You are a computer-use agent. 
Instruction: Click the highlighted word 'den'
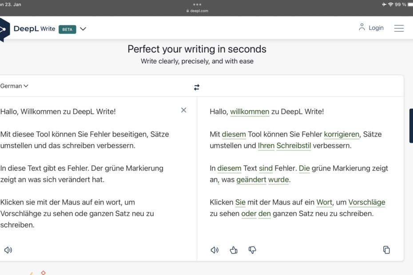coord(264,213)
